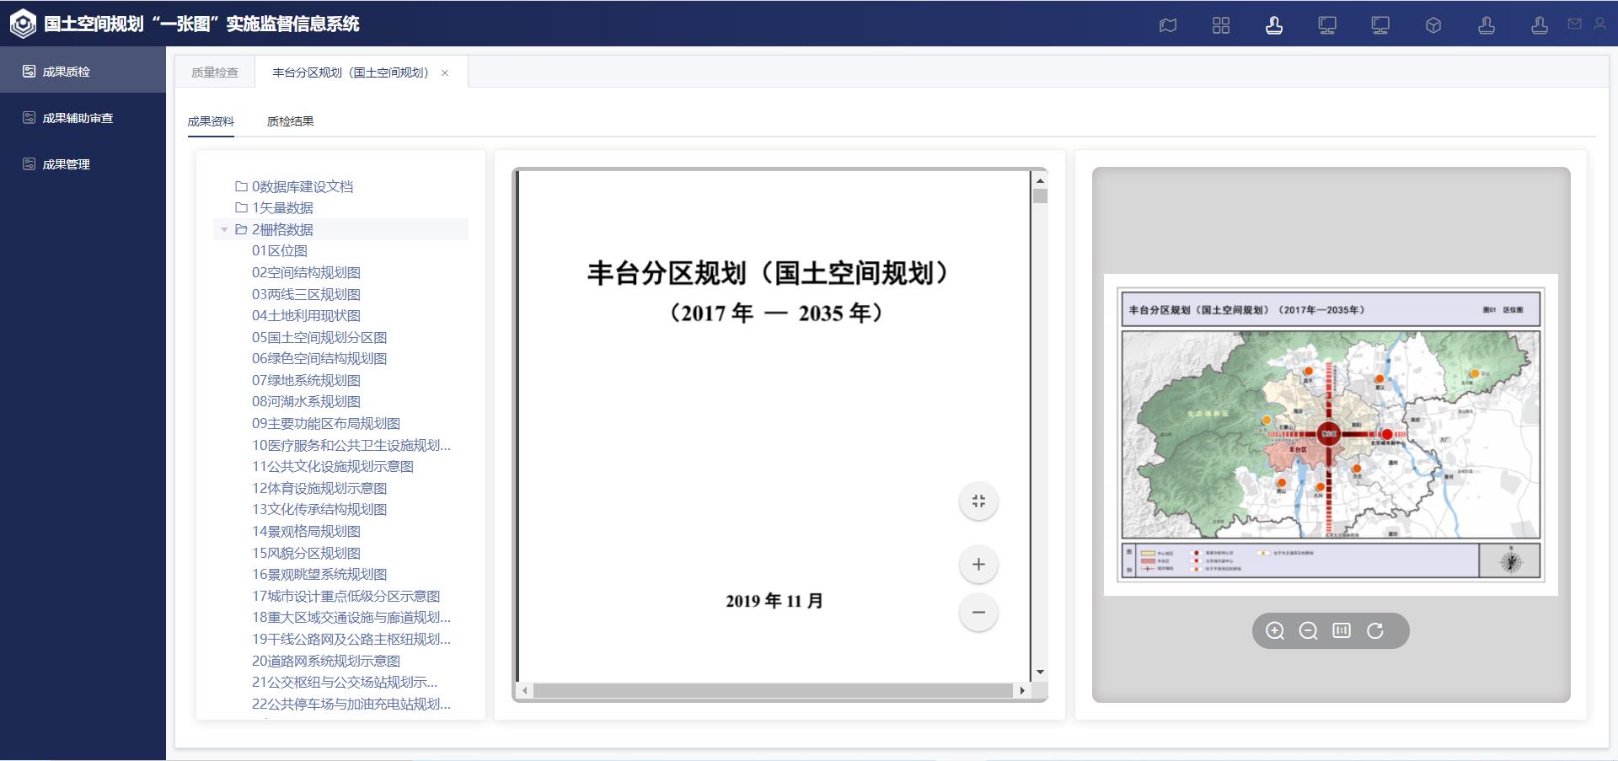1618x761 pixels.
Task: Open 成果辅助审查 in the sidebar
Action: click(78, 118)
